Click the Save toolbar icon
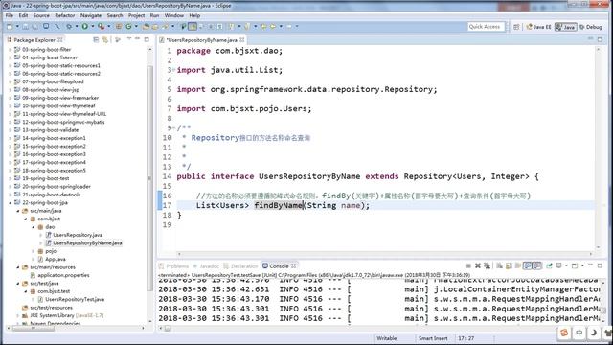Viewport: 613px width, 345px height. point(26,27)
